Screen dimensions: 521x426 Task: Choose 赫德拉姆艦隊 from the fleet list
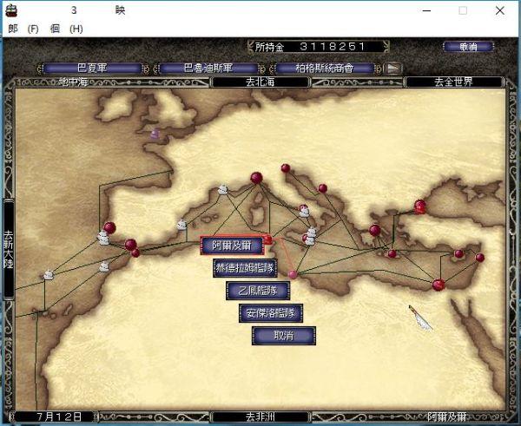tap(245, 268)
